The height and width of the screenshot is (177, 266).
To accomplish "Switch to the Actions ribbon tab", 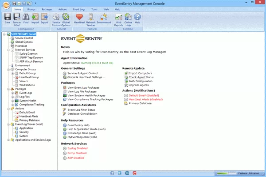I will click(63, 9).
